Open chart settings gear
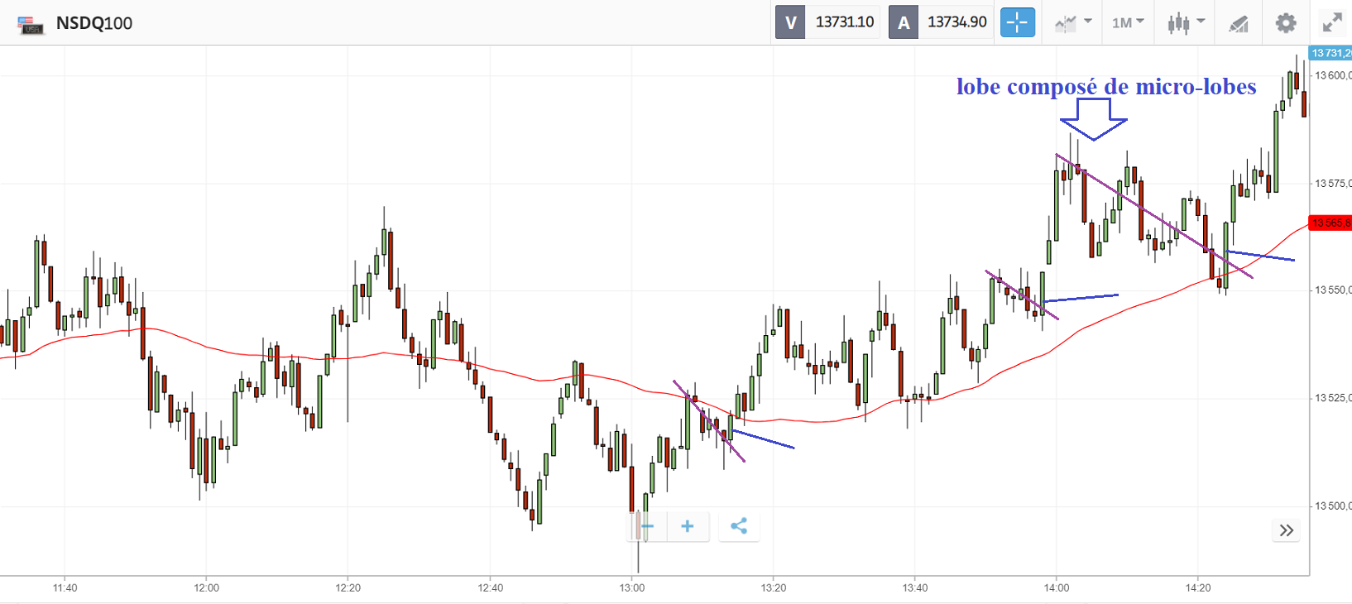1352x604 pixels. point(1286,23)
